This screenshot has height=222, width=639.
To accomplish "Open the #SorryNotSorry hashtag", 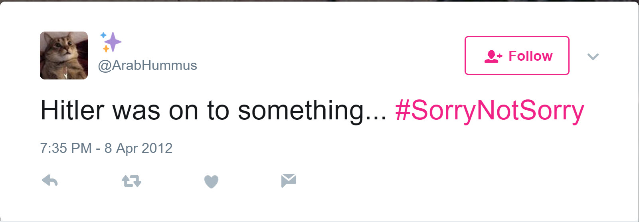I will click(490, 111).
